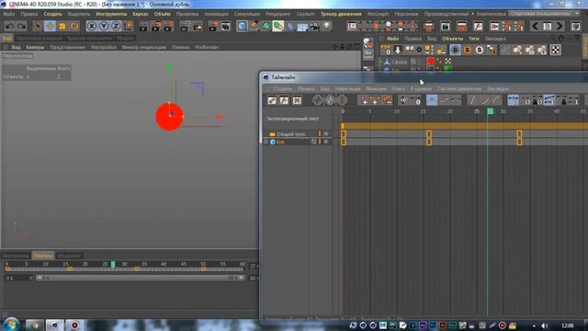Image resolution: width=588 pixels, height=331 pixels.
Task: Open the Трекер движения menu
Action: click(341, 14)
